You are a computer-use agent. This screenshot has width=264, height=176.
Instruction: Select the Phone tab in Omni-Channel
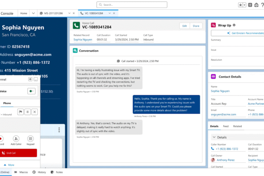point(7,103)
